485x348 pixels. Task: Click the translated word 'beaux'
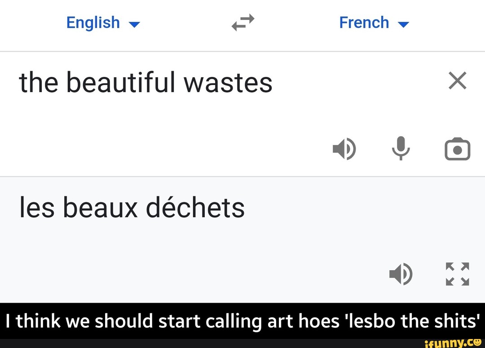(100, 207)
